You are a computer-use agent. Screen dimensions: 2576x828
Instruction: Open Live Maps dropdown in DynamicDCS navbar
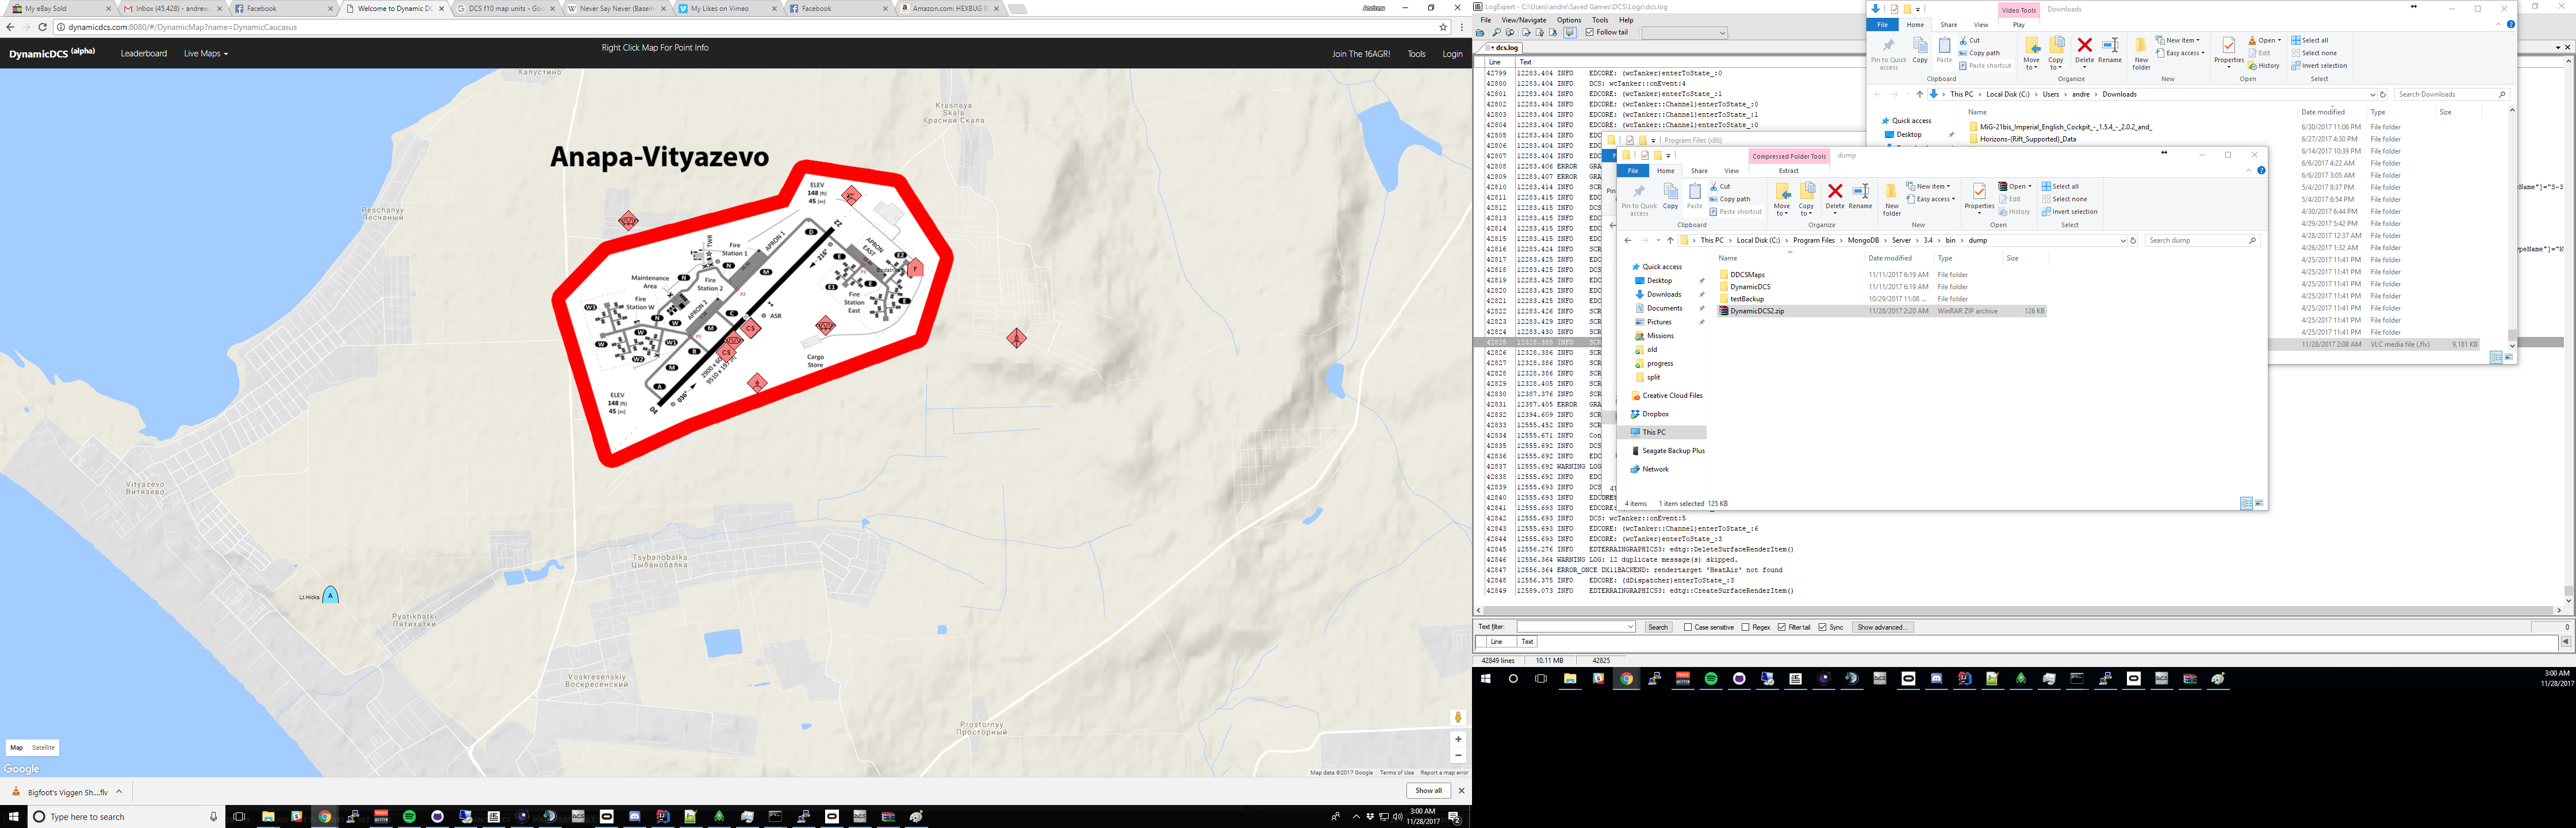point(206,53)
